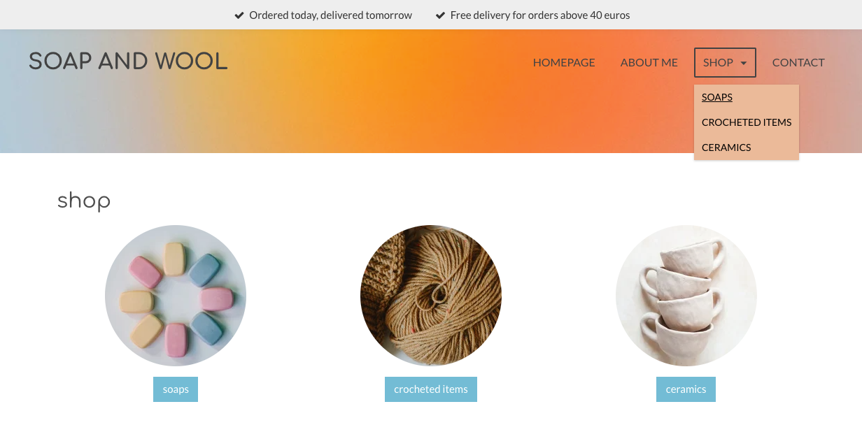Click the checkmark icon beside 'Ordered today'
The width and height of the screenshot is (862, 432).
(239, 15)
